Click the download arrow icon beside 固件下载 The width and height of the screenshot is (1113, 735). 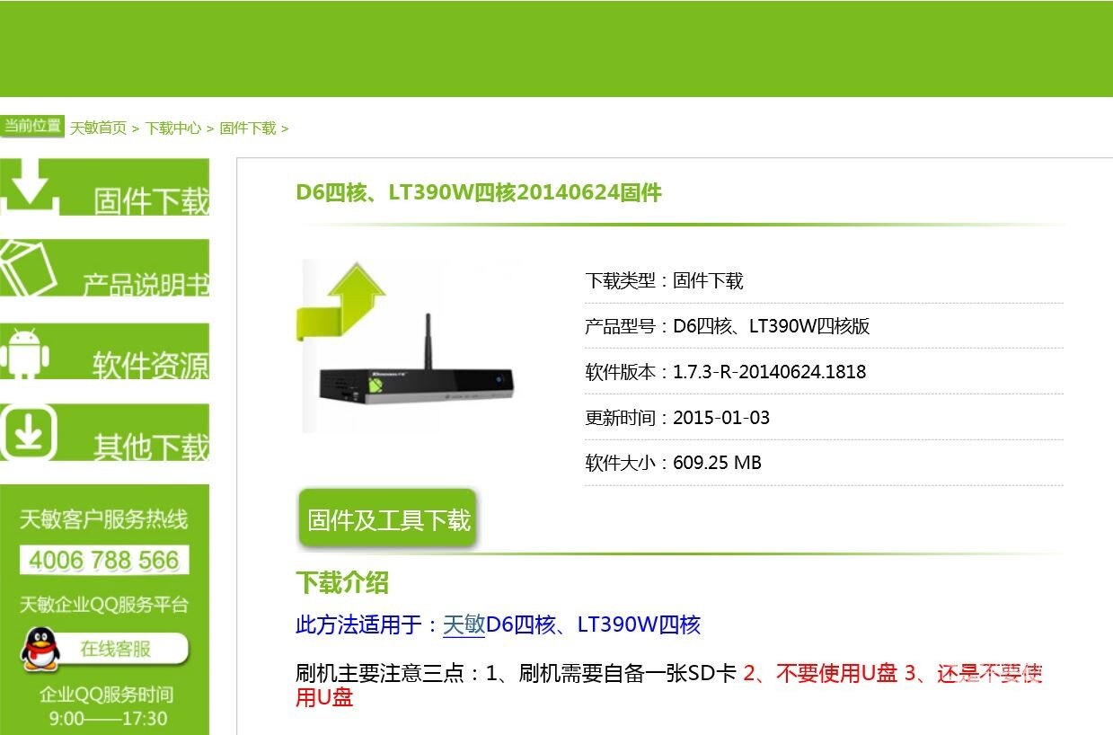(31, 186)
